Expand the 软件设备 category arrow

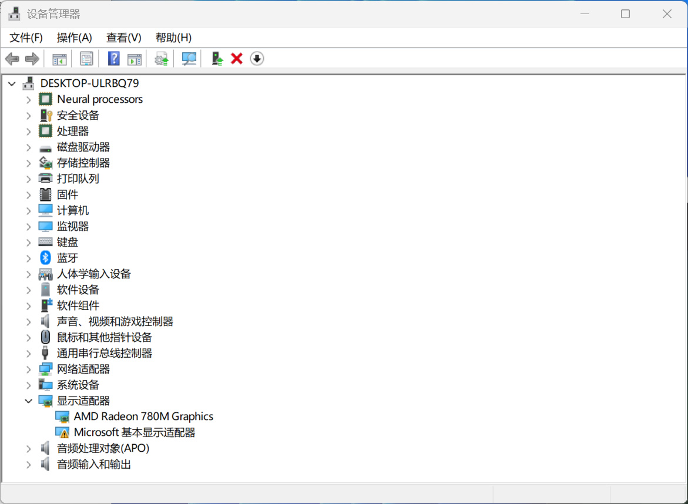(29, 290)
